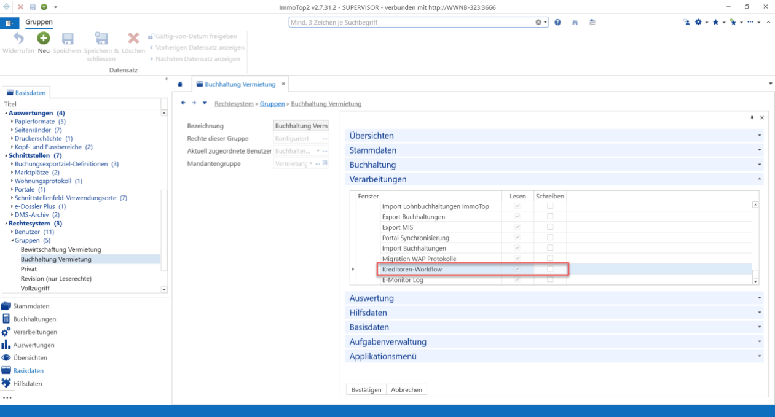Click the binoculars search icon

click(x=575, y=22)
